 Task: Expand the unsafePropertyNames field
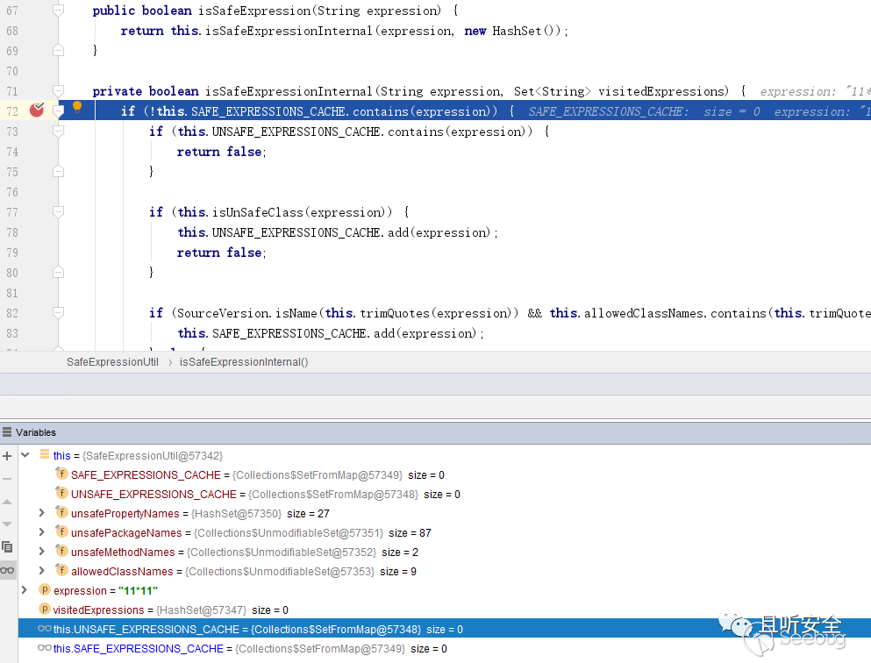coord(41,513)
